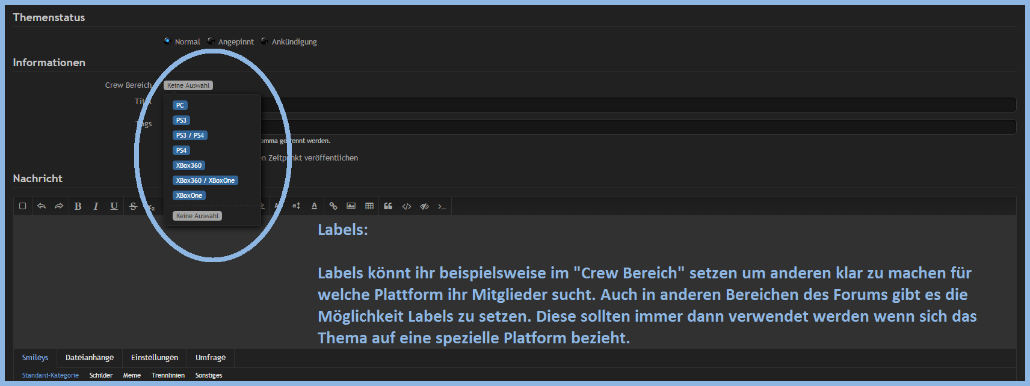1030x386 pixels.
Task: Open the Crew Bereich label dropdown
Action: point(188,85)
